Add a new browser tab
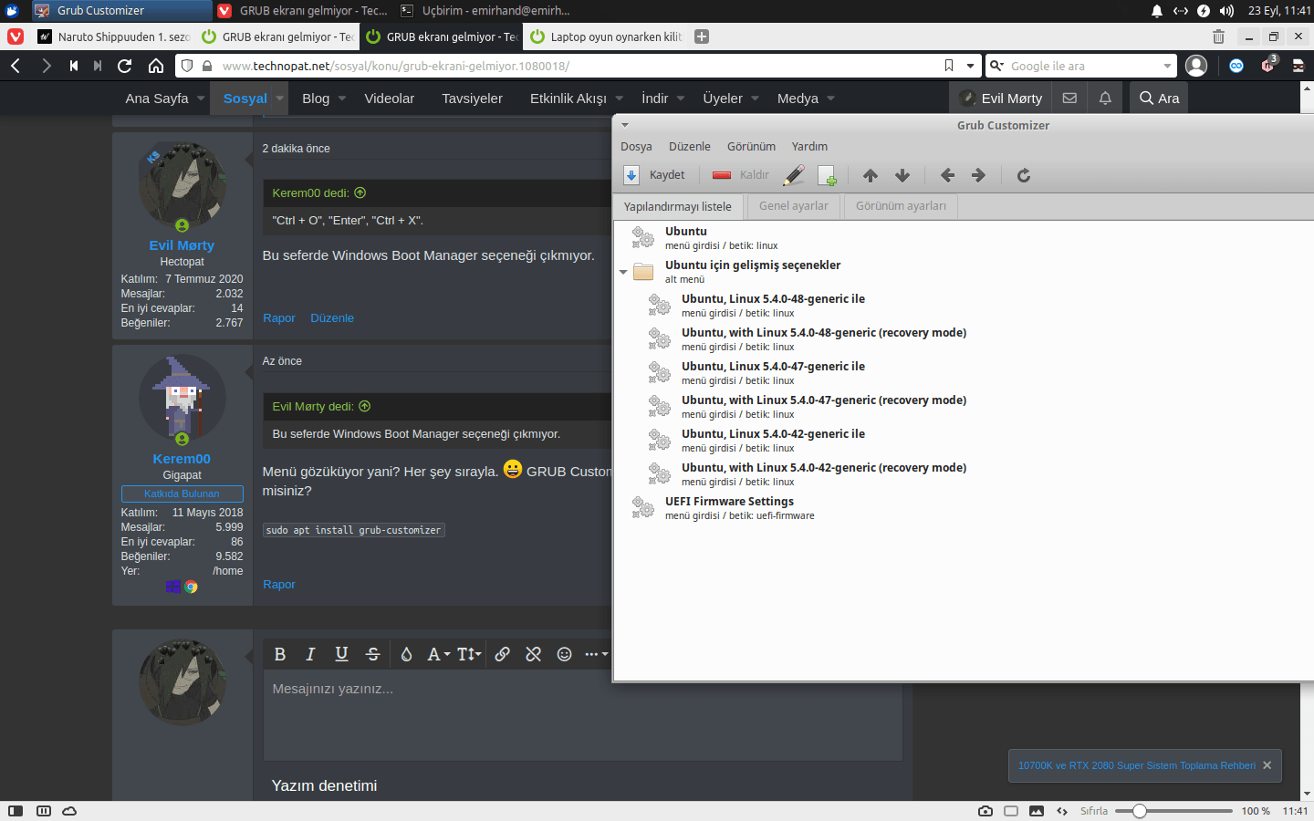1314x821 pixels. 702,36
